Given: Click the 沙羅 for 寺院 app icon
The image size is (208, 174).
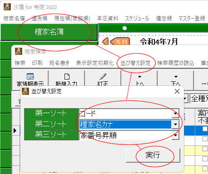Looking at the screenshot, I should [7, 7].
